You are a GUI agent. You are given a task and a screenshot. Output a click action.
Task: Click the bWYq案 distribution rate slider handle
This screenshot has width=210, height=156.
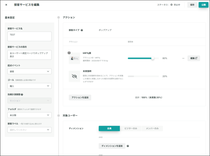pyautogui.click(x=153, y=58)
